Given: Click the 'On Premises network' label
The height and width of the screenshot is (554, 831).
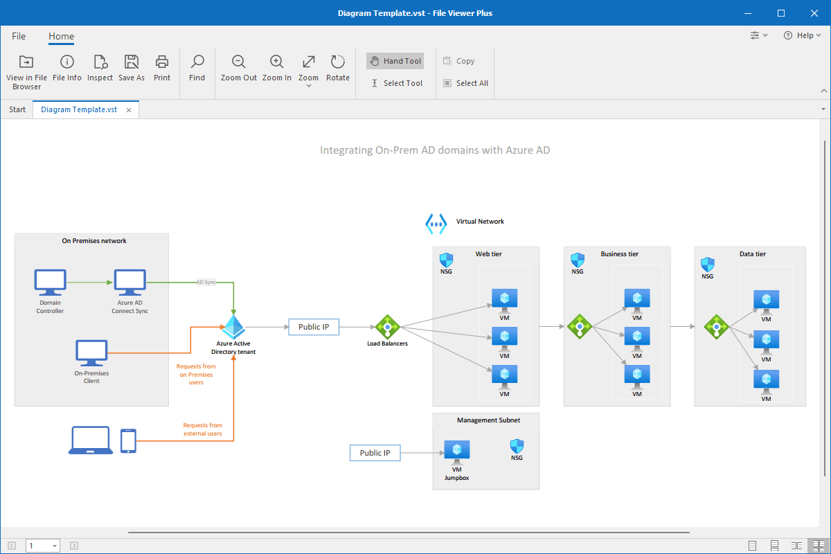Looking at the screenshot, I should tap(94, 241).
